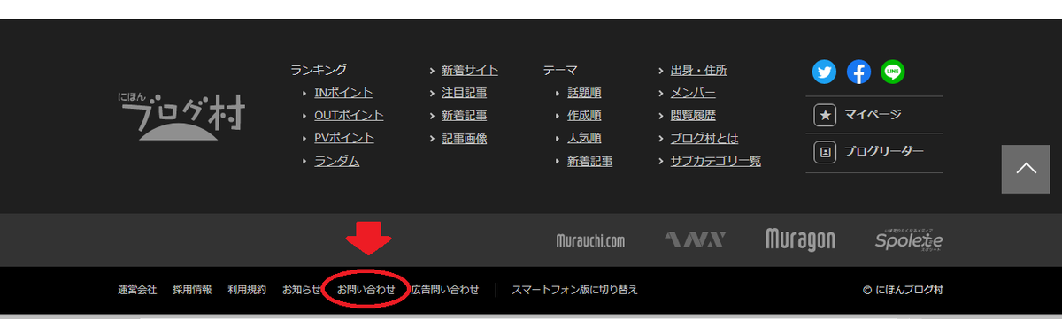Click the テーマ heading
1062x319 pixels.
[x=561, y=70]
